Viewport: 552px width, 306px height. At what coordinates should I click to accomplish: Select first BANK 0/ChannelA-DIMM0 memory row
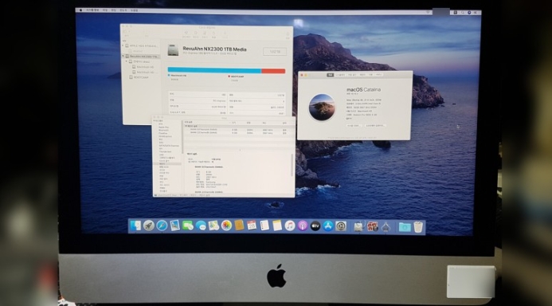tap(240, 130)
